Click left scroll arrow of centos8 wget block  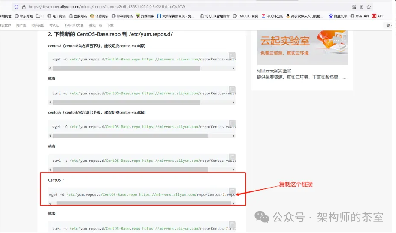pyautogui.click(x=50, y=69)
